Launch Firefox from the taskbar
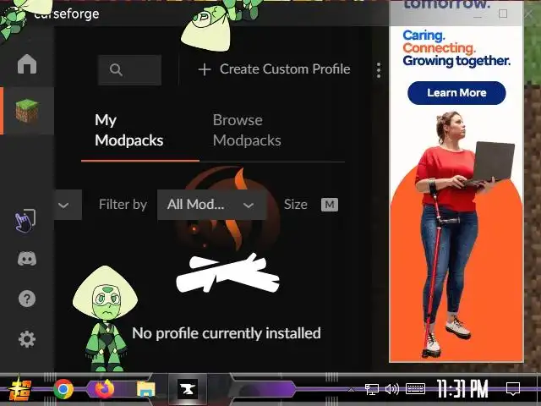Screen dimensions: 541x406 pos(104,389)
